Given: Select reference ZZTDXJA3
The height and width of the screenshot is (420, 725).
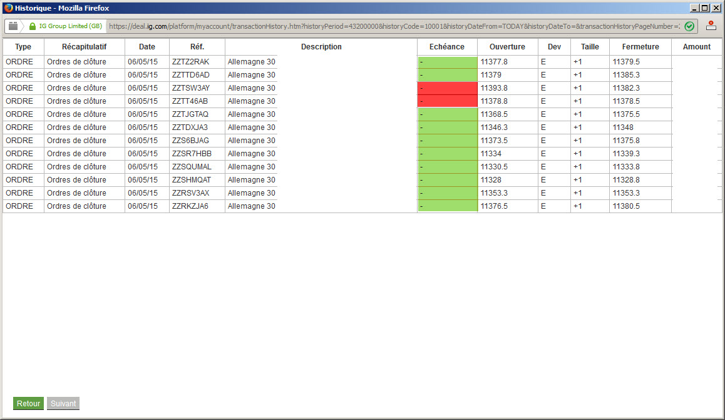Looking at the screenshot, I should 190,127.
